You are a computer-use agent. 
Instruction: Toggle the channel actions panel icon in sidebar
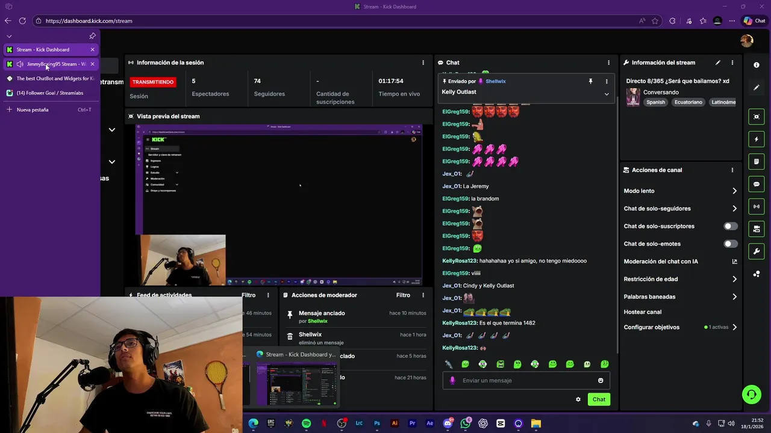[x=757, y=229]
